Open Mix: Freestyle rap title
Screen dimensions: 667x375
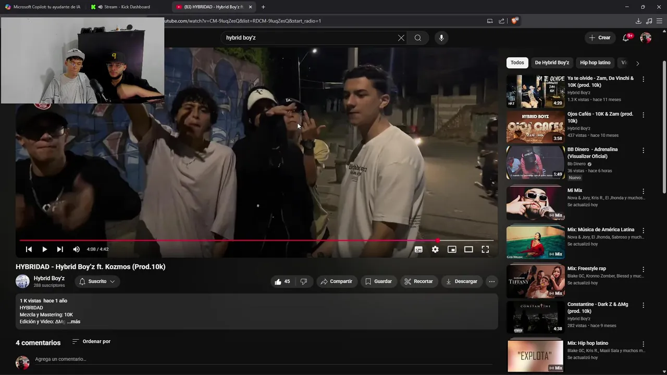(587, 269)
